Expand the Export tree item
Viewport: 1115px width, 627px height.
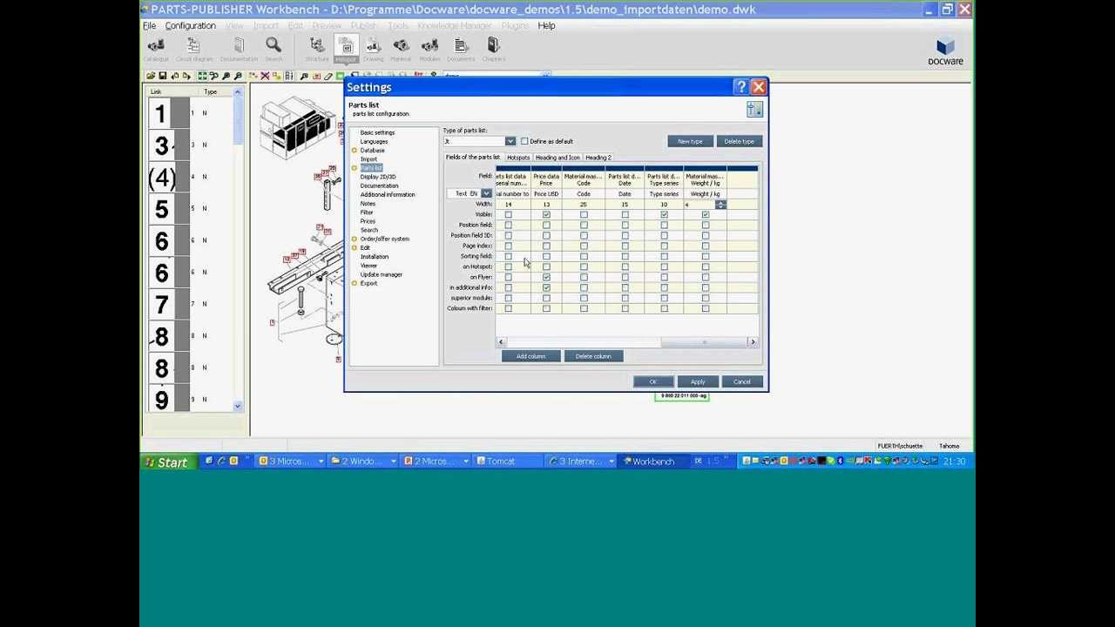click(x=355, y=283)
